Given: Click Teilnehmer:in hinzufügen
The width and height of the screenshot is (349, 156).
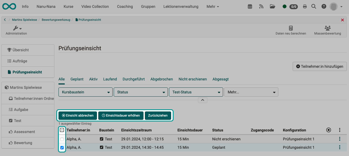Looking at the screenshot, I should pos(319,66).
